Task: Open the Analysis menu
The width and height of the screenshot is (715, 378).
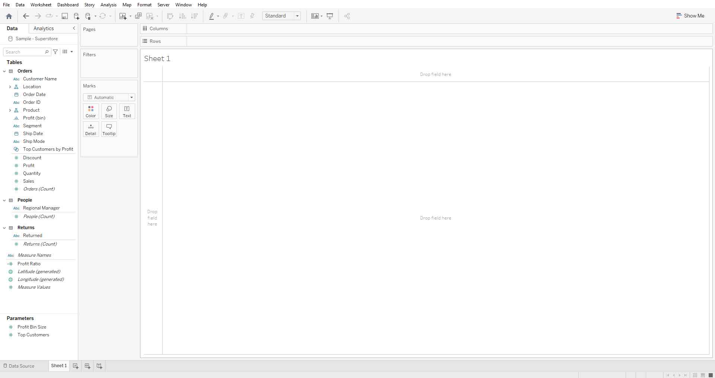Action: pyautogui.click(x=108, y=5)
